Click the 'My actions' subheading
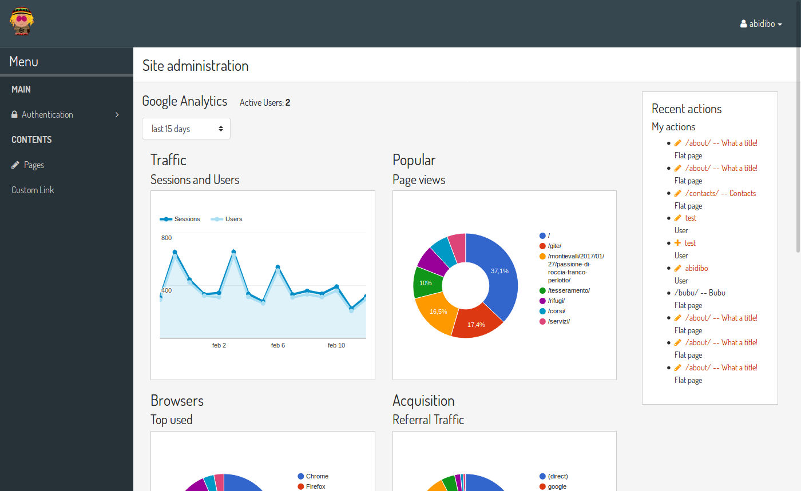This screenshot has height=491, width=801. click(673, 127)
